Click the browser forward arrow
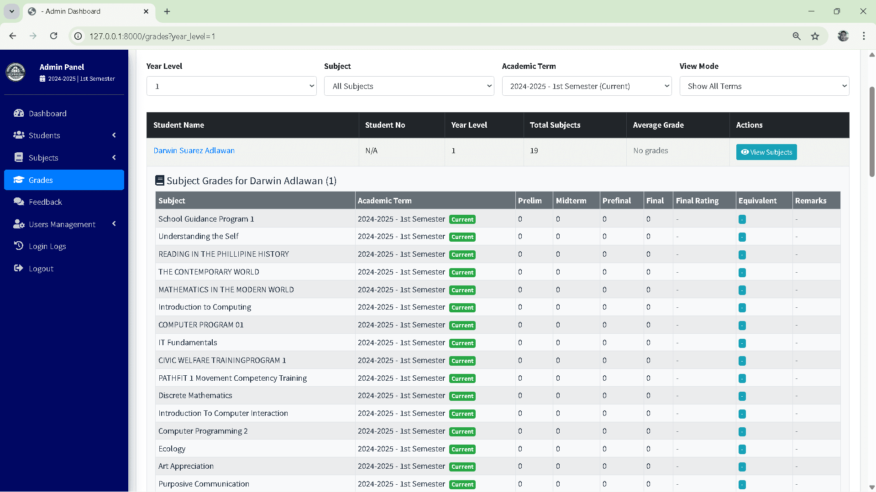 33,36
